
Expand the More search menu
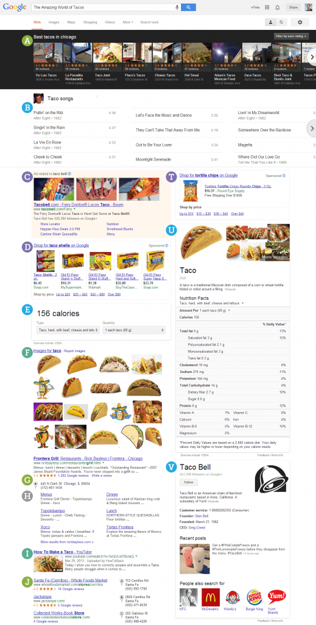point(128,23)
